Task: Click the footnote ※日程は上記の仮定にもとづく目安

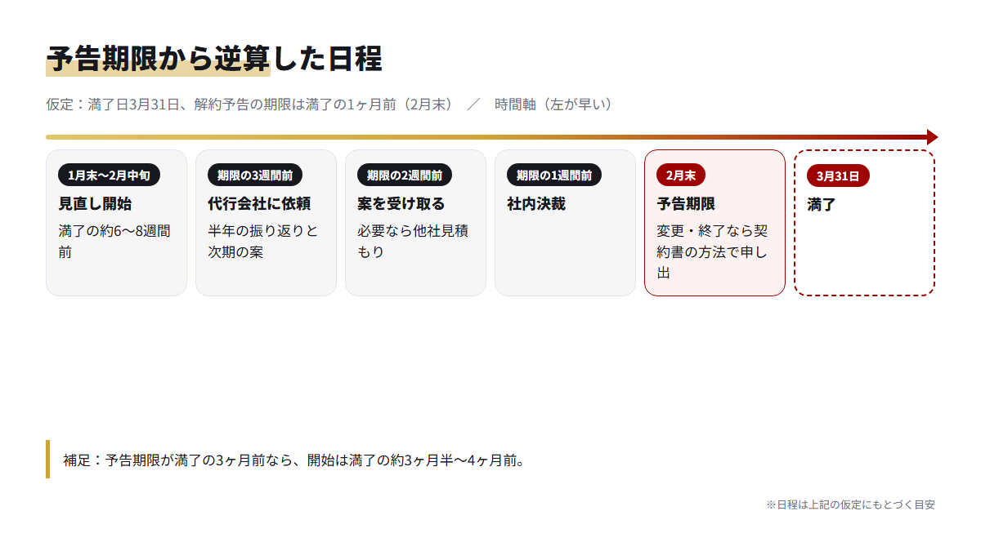Action: click(850, 504)
